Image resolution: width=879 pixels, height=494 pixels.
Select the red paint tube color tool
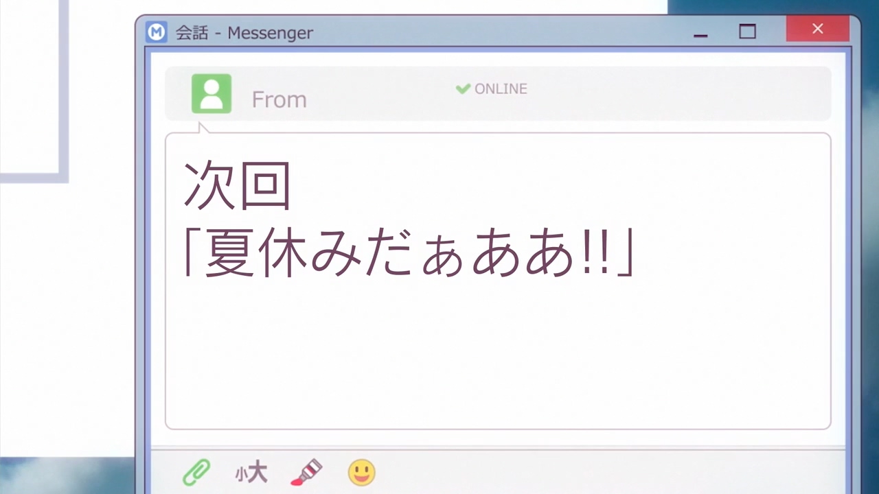click(x=306, y=472)
